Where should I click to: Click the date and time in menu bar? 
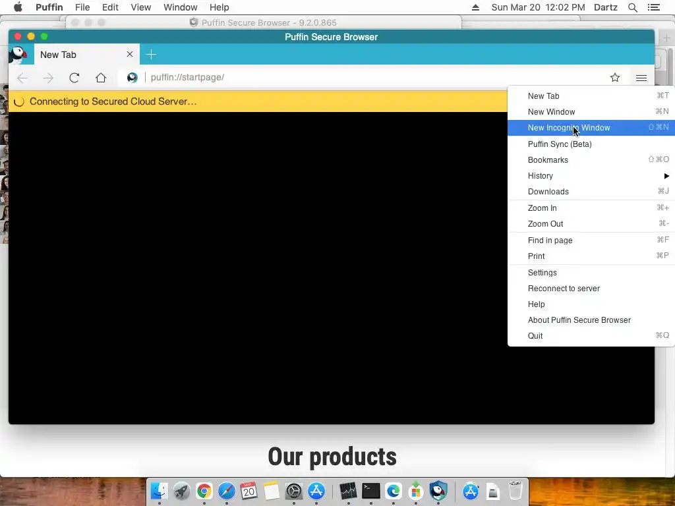click(x=538, y=7)
